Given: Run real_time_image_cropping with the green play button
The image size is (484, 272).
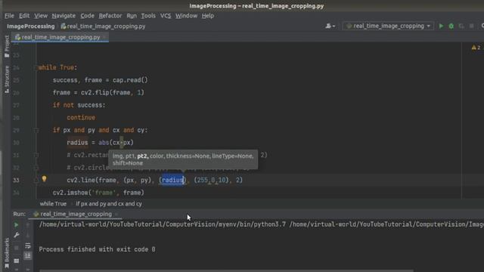Looking at the screenshot, I should click(441, 26).
